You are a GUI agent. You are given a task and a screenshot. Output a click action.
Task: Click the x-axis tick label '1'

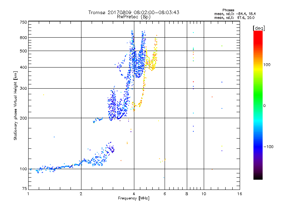coord(28,194)
